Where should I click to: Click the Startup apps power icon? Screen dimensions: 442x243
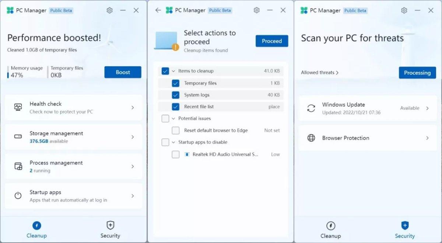[18, 196]
